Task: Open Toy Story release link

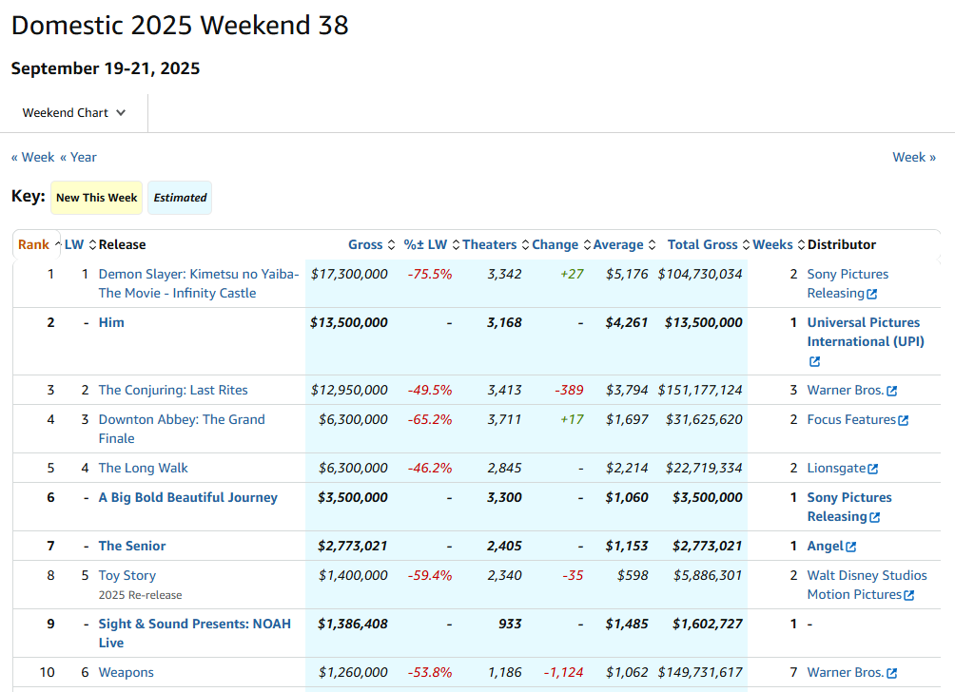Action: click(x=127, y=575)
